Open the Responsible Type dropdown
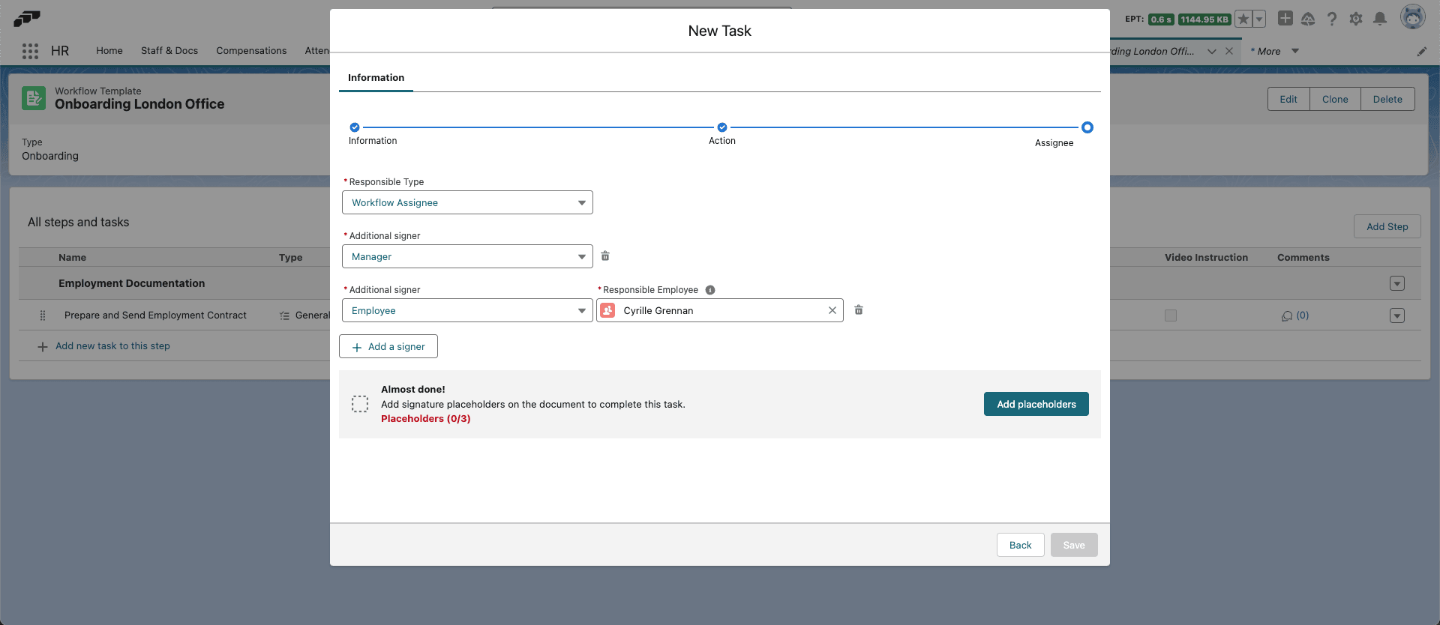Screen dimensions: 1440x625 tap(467, 202)
